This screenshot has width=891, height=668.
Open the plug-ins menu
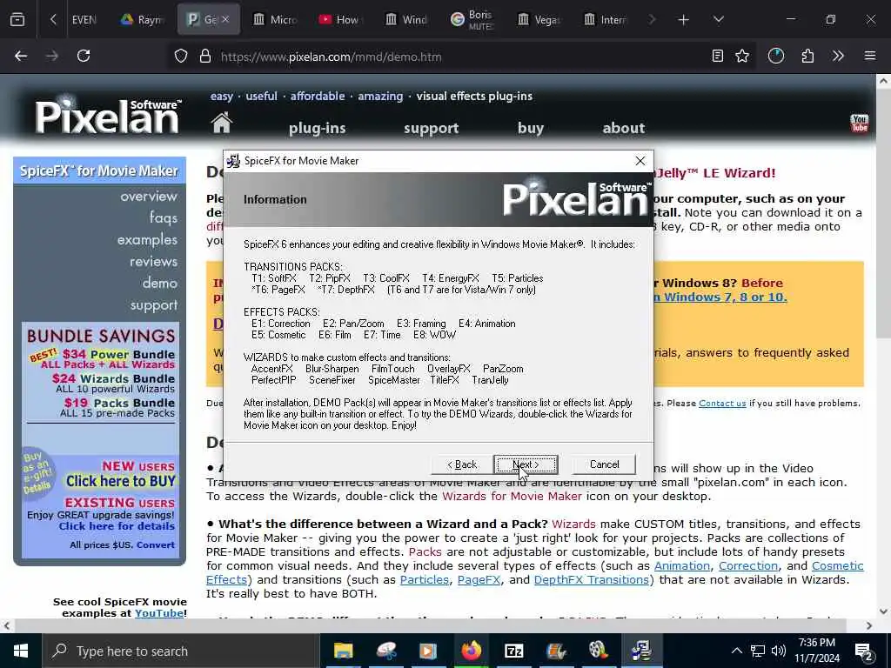(317, 129)
